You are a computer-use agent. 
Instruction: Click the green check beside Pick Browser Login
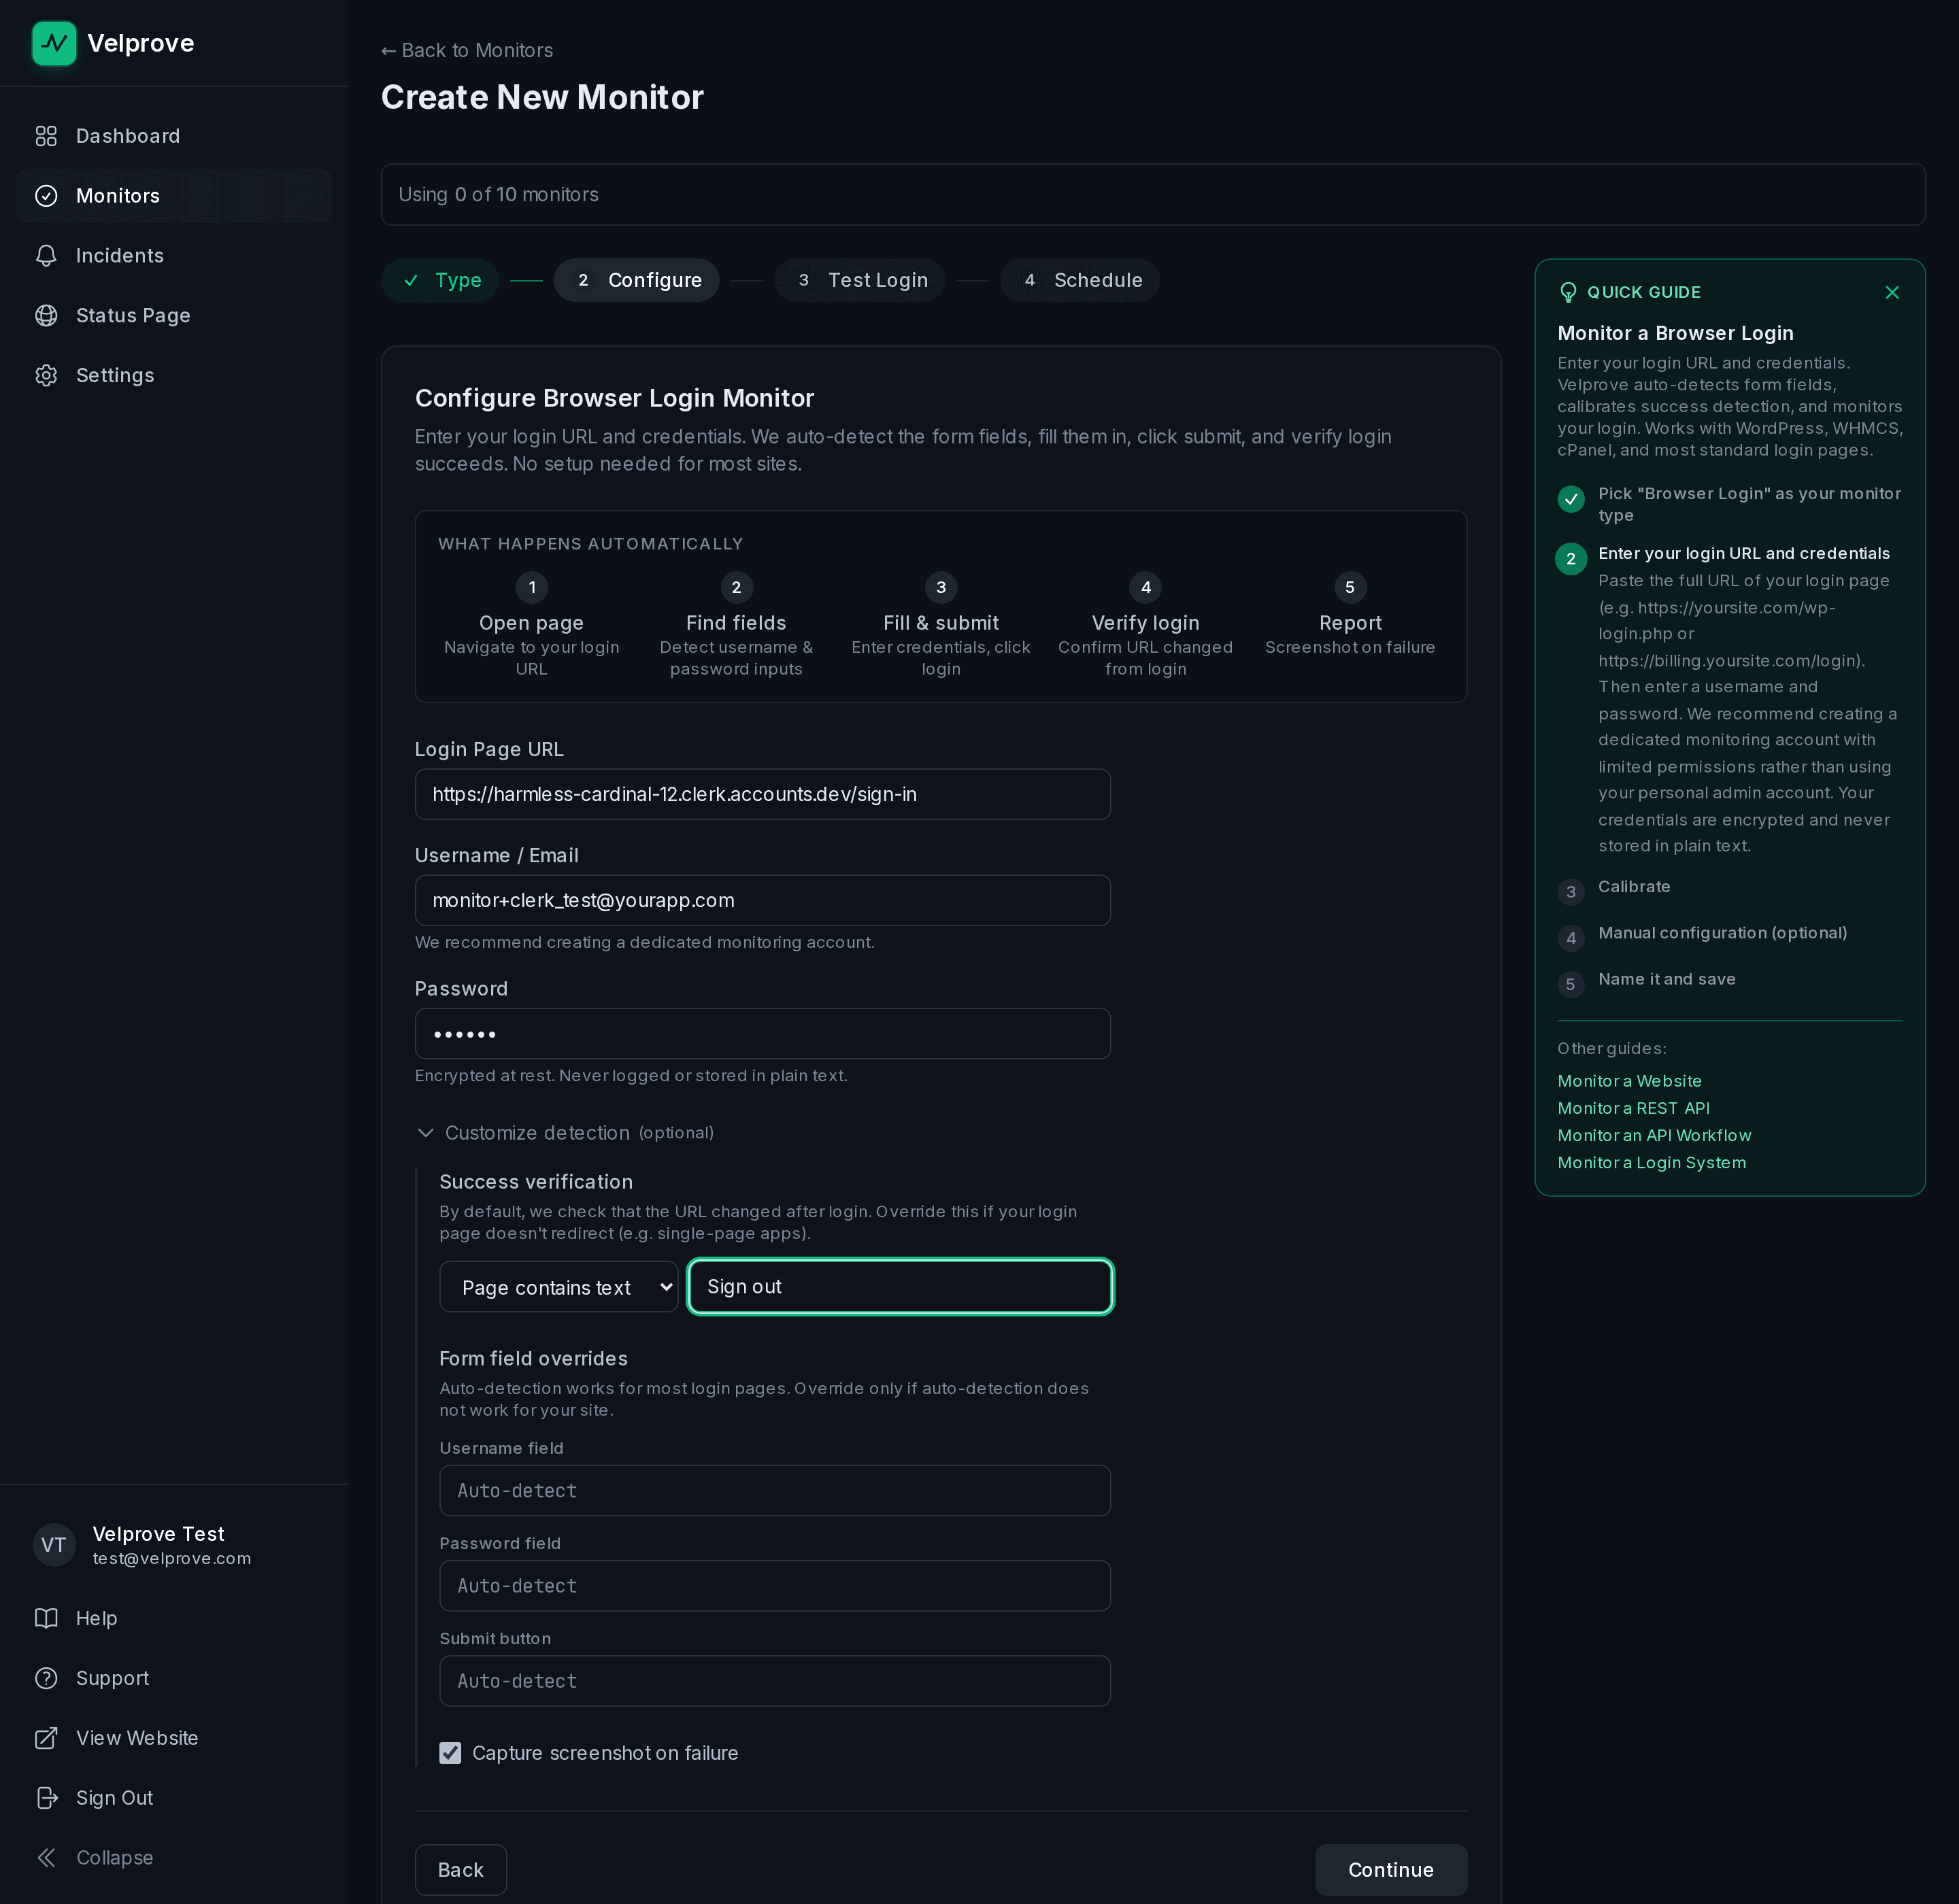click(x=1571, y=498)
